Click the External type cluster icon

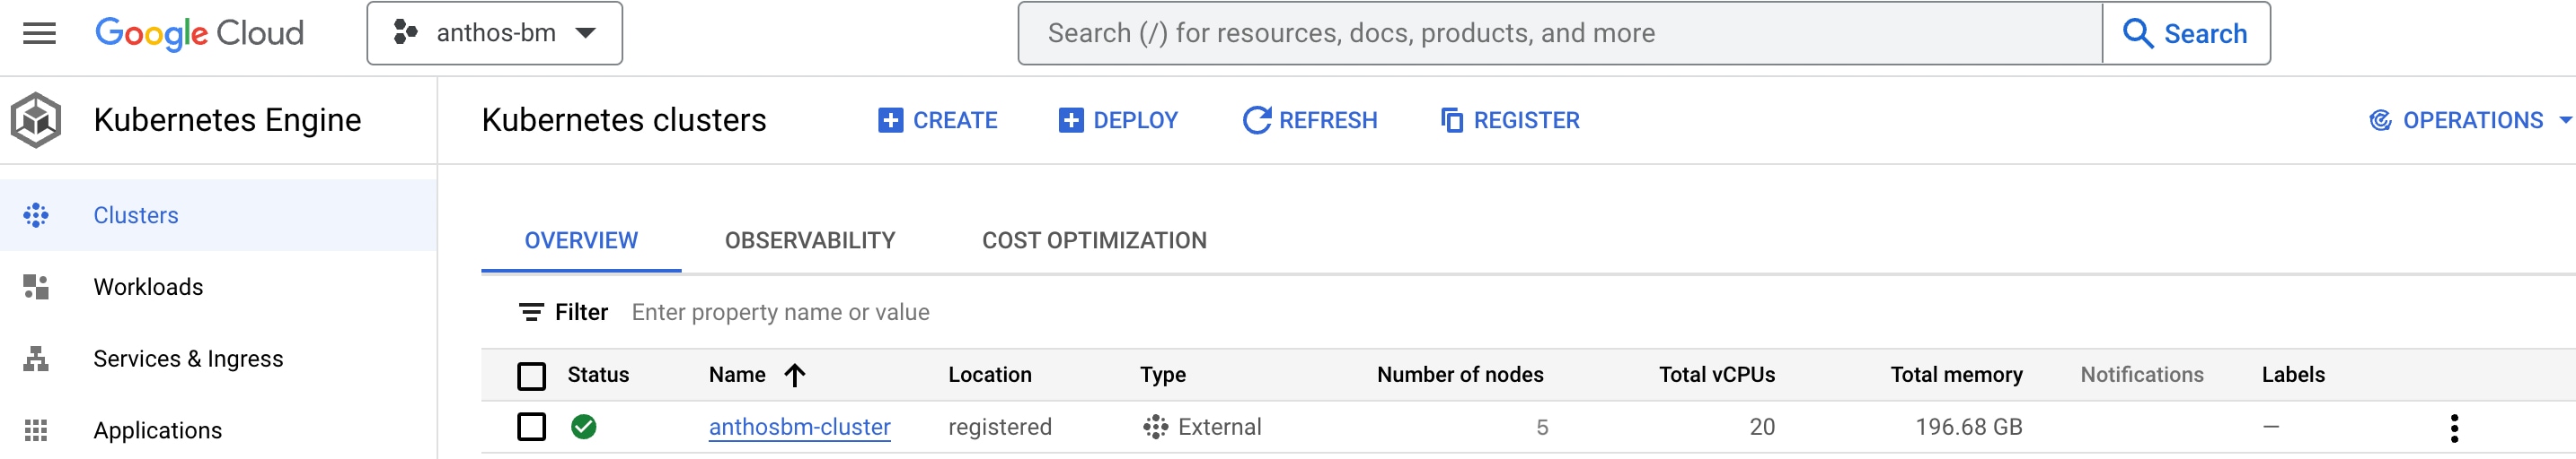click(x=1155, y=427)
